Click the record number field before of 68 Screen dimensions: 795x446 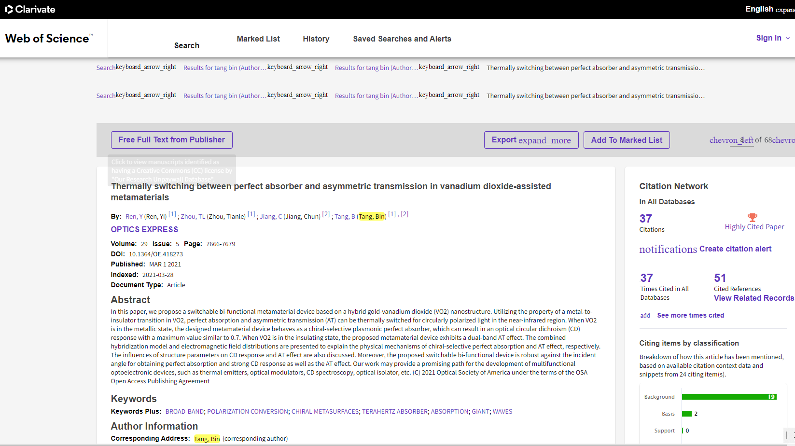742,140
